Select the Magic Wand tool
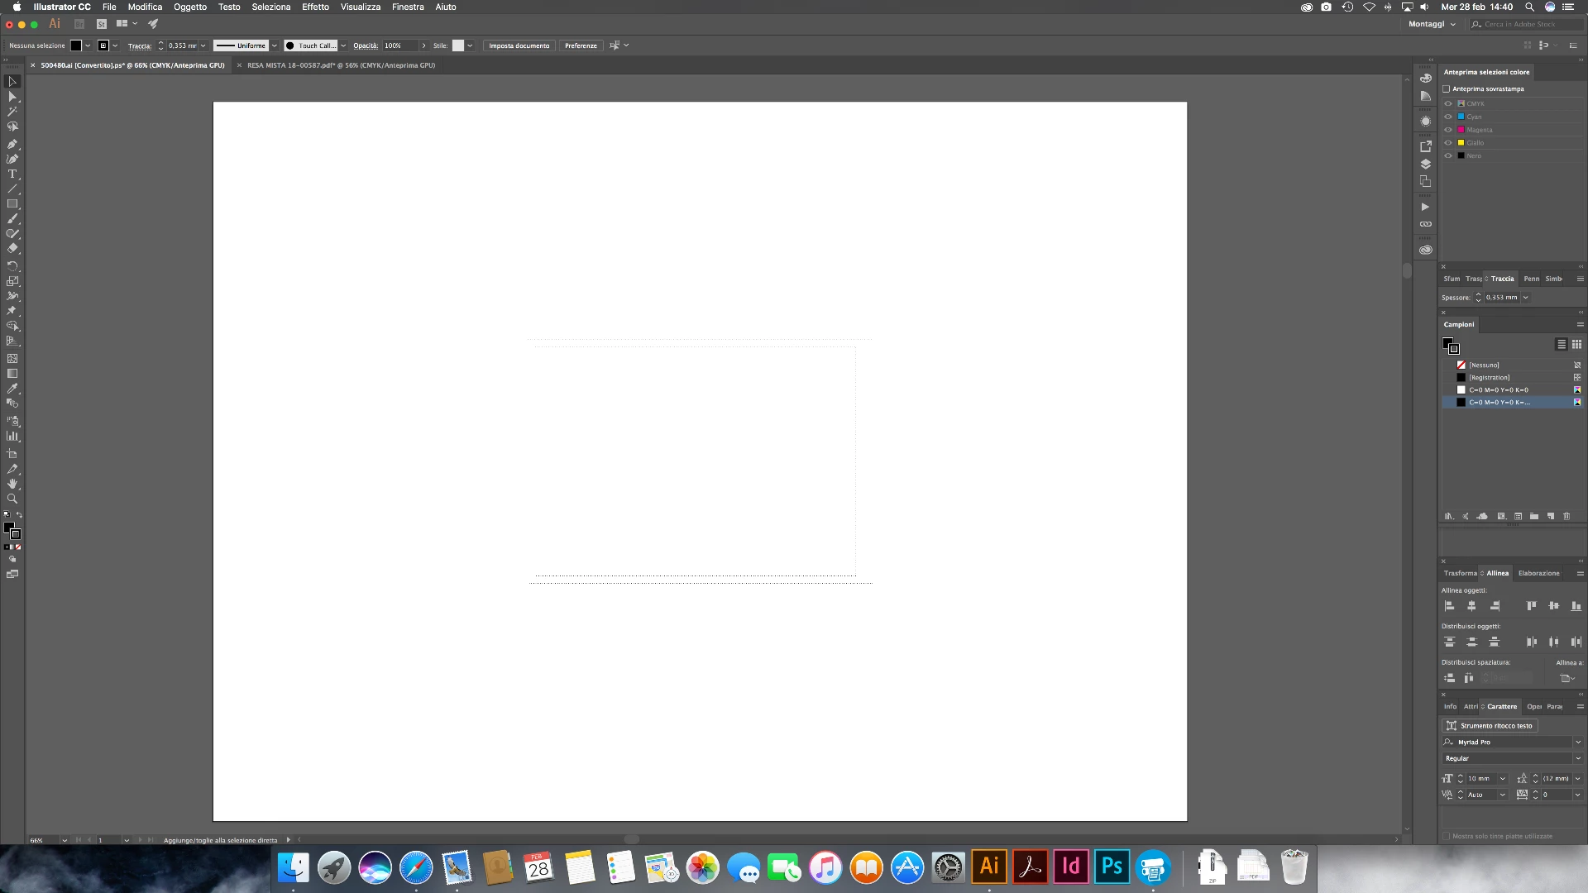This screenshot has width=1588, height=893. coord(12,112)
